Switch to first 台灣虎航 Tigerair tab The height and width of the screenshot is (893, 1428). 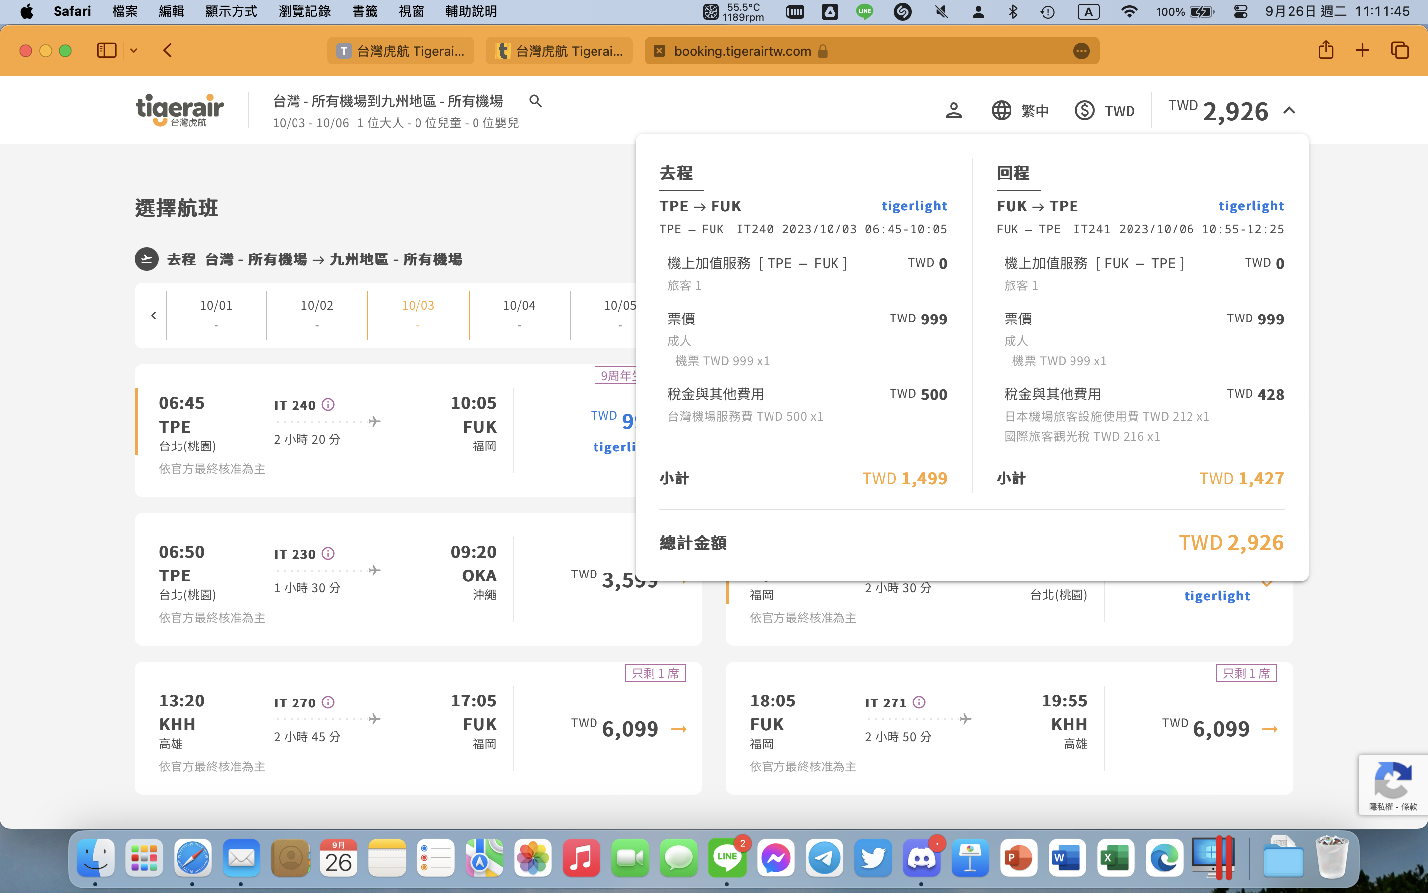pos(401,51)
